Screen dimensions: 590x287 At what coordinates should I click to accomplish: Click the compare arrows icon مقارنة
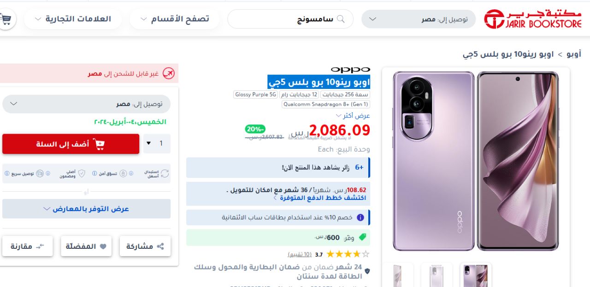(40, 246)
